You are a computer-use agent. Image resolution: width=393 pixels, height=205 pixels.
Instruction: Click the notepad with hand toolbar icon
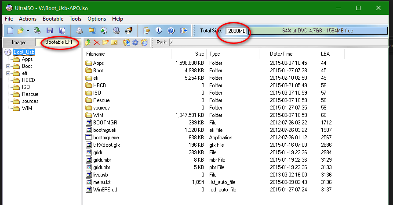146,31
